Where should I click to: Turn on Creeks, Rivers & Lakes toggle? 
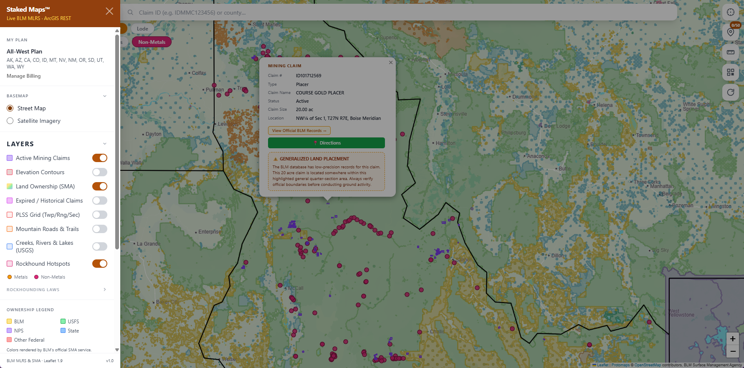pyautogui.click(x=100, y=246)
